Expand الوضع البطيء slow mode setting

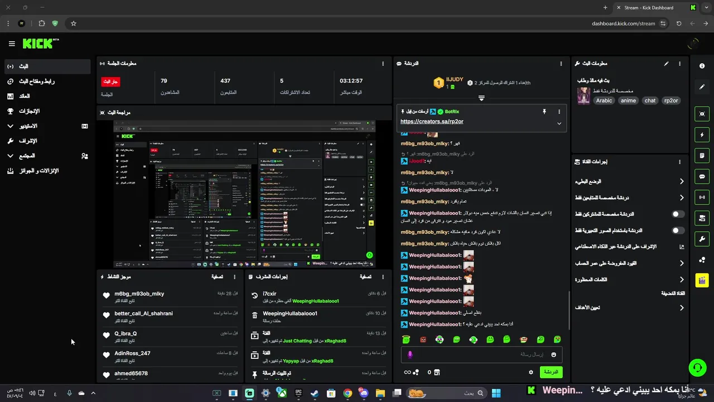click(682, 181)
